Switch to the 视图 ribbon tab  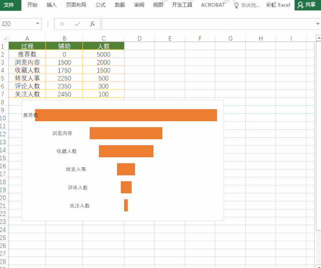pyautogui.click(x=158, y=5)
